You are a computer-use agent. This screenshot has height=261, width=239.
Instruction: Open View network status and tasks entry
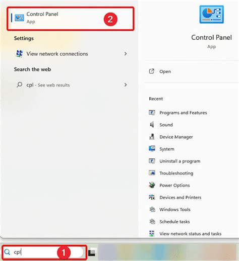tap(191, 233)
